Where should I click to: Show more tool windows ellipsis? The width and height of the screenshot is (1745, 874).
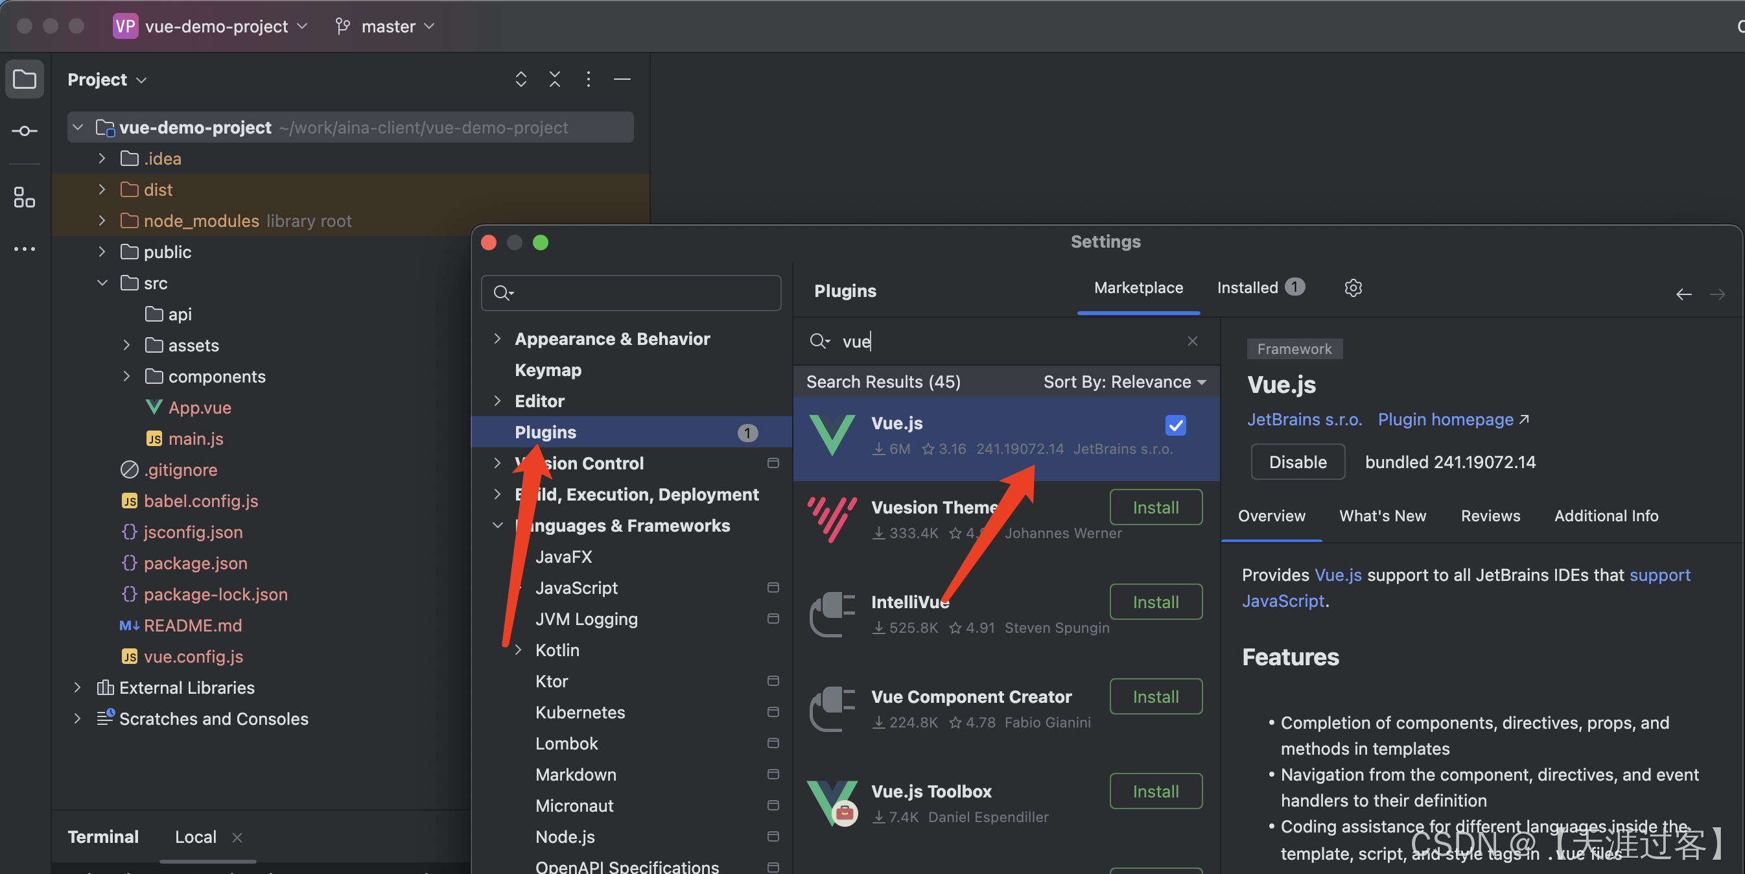coord(25,250)
